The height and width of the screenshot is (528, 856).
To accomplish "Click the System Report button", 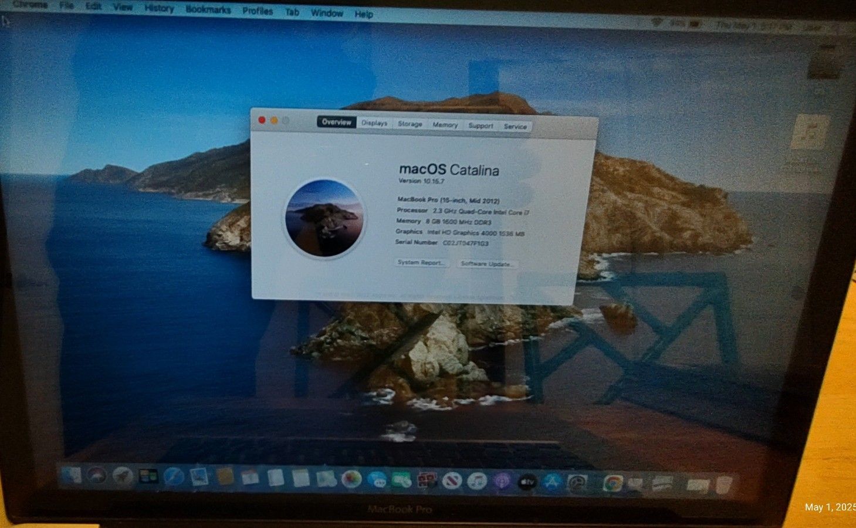I will (421, 262).
